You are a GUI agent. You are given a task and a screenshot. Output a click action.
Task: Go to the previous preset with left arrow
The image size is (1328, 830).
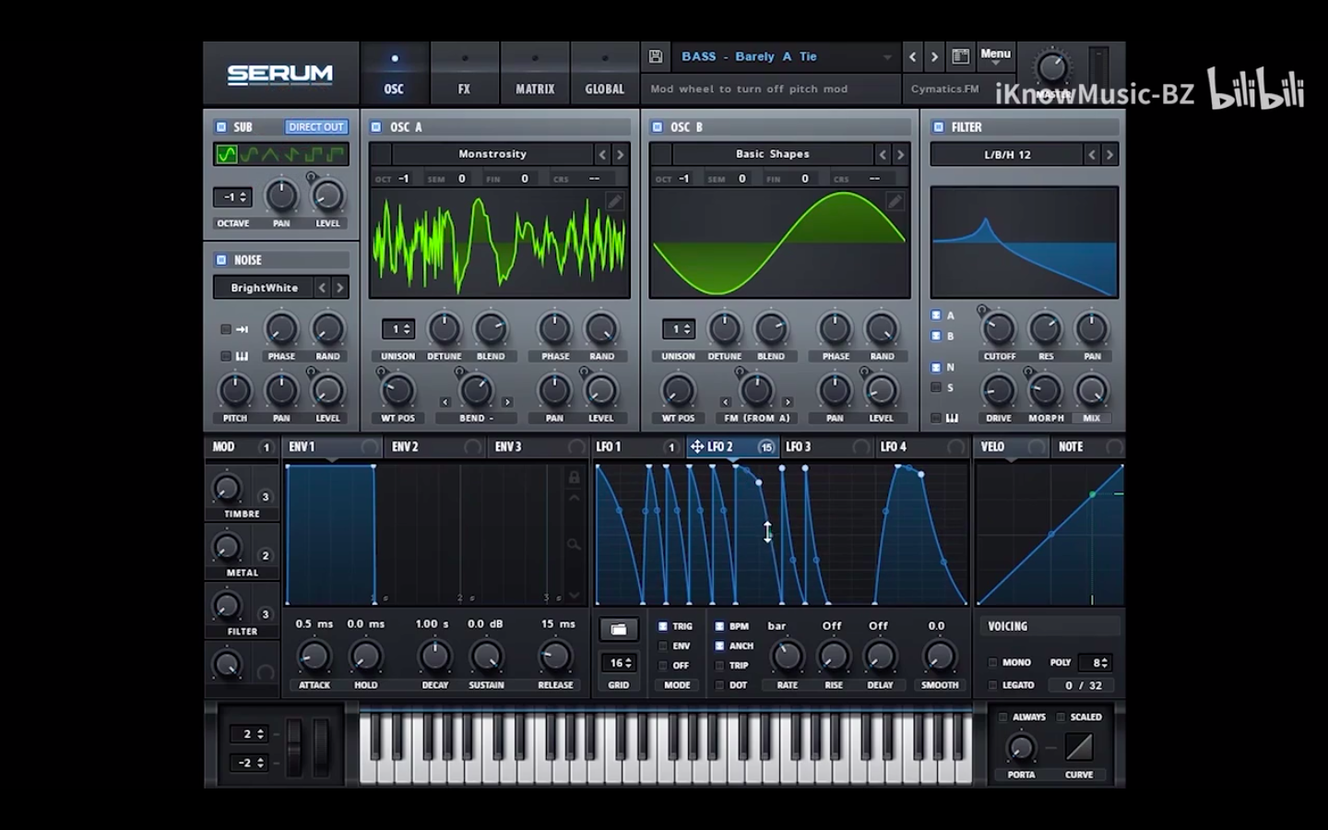coord(913,56)
